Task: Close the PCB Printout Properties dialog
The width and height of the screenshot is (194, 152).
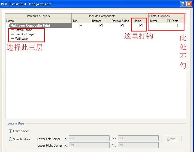Action: click(190, 4)
